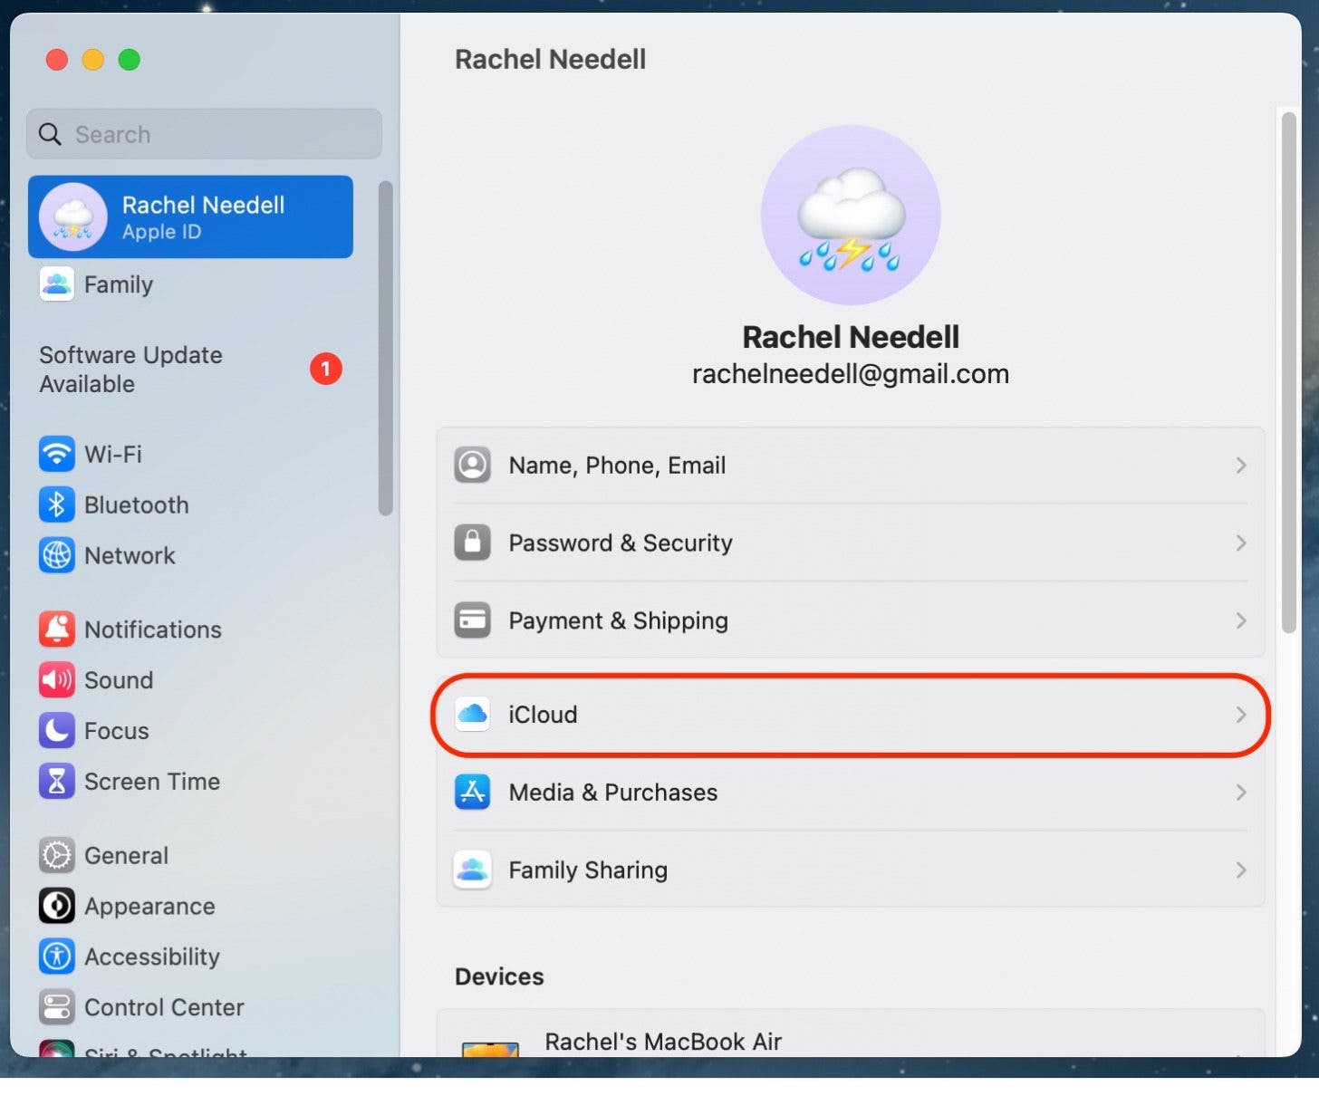Select Rachel Needell Apple ID item
Screen dimensions: 1319x1115
190,217
